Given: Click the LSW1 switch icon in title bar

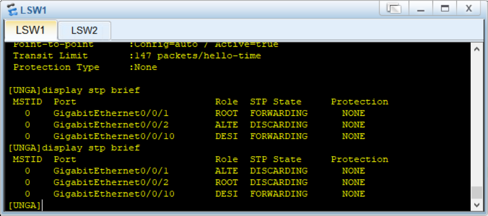Looking at the screenshot, I should click(x=13, y=10).
